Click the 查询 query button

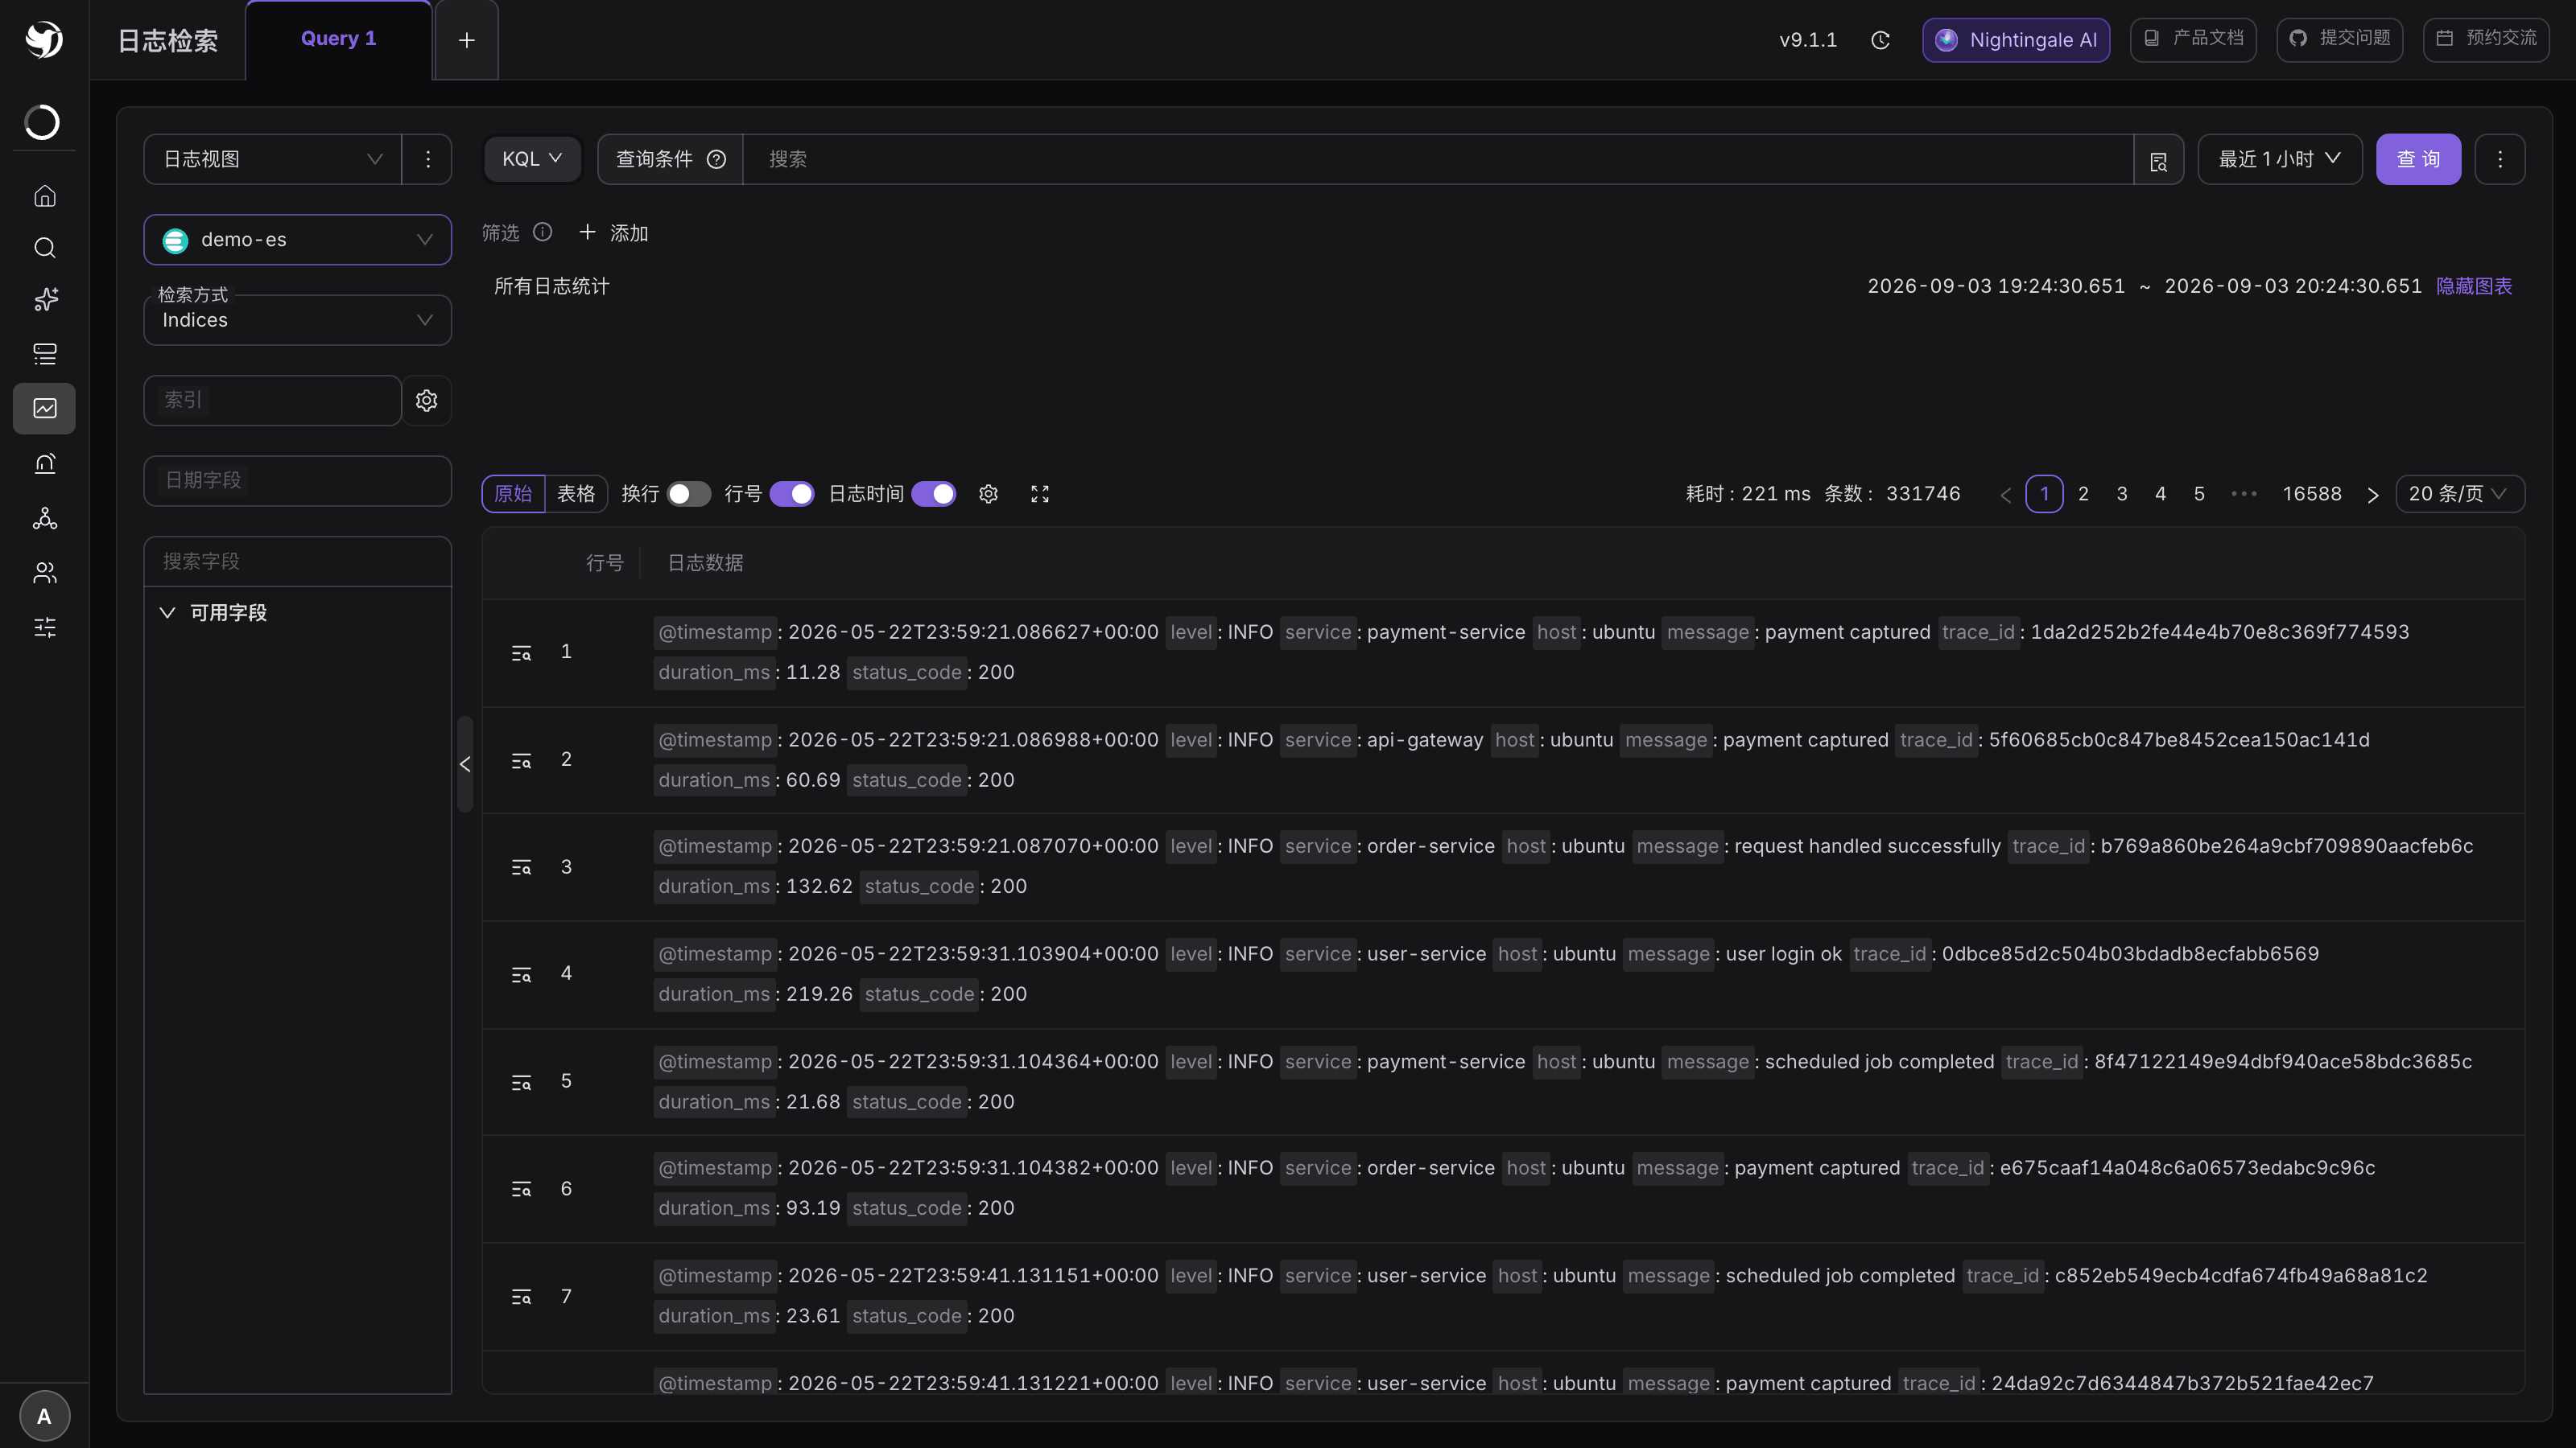[x=2418, y=160]
